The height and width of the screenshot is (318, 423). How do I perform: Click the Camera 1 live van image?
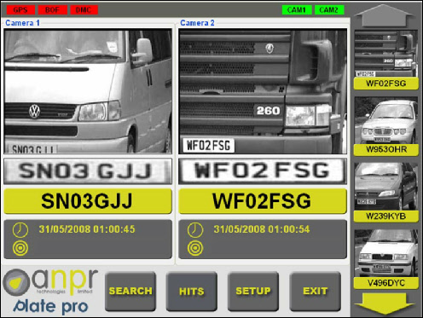[88, 91]
